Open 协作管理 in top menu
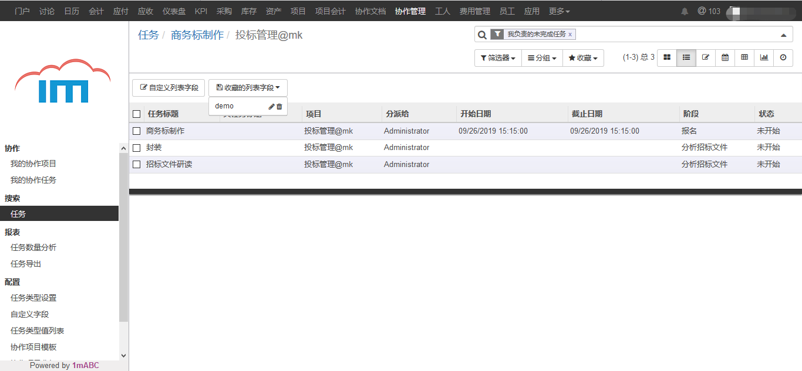Screen dimensions: 802x371 (410, 11)
